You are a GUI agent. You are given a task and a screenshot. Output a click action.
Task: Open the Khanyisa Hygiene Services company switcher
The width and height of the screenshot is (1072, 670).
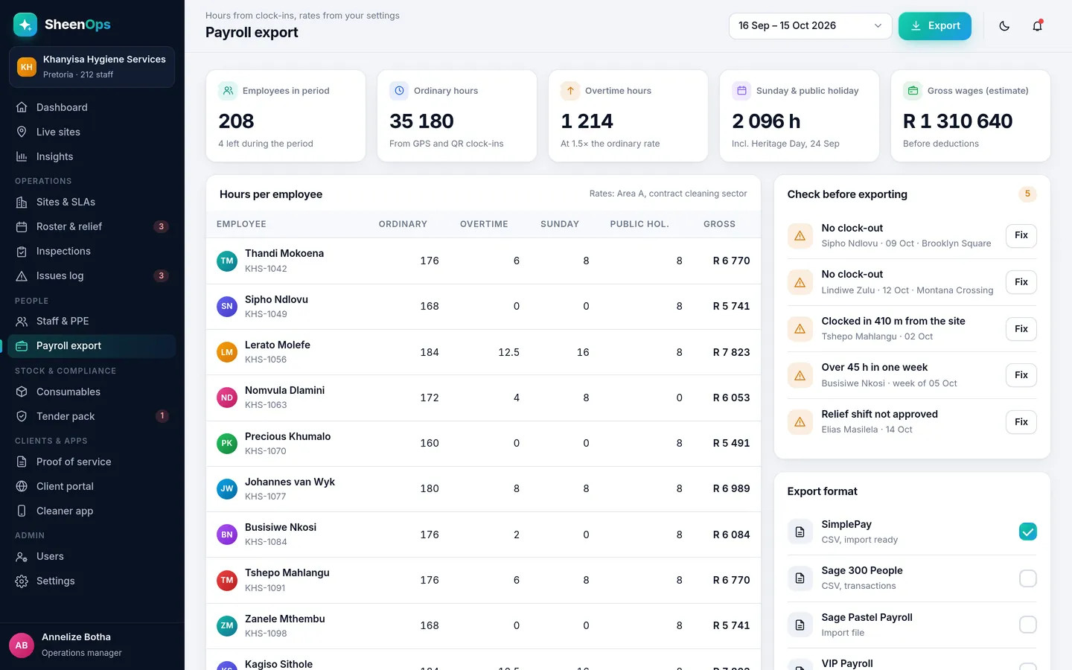92,67
